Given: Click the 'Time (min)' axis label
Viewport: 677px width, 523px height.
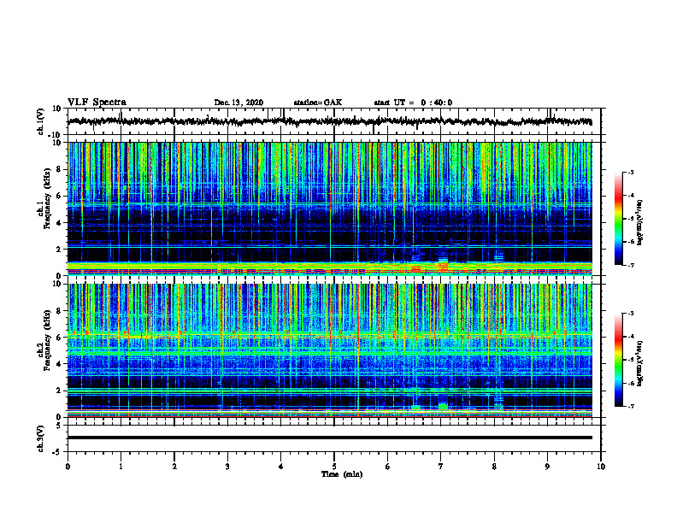Looking at the screenshot, I should (342, 474).
